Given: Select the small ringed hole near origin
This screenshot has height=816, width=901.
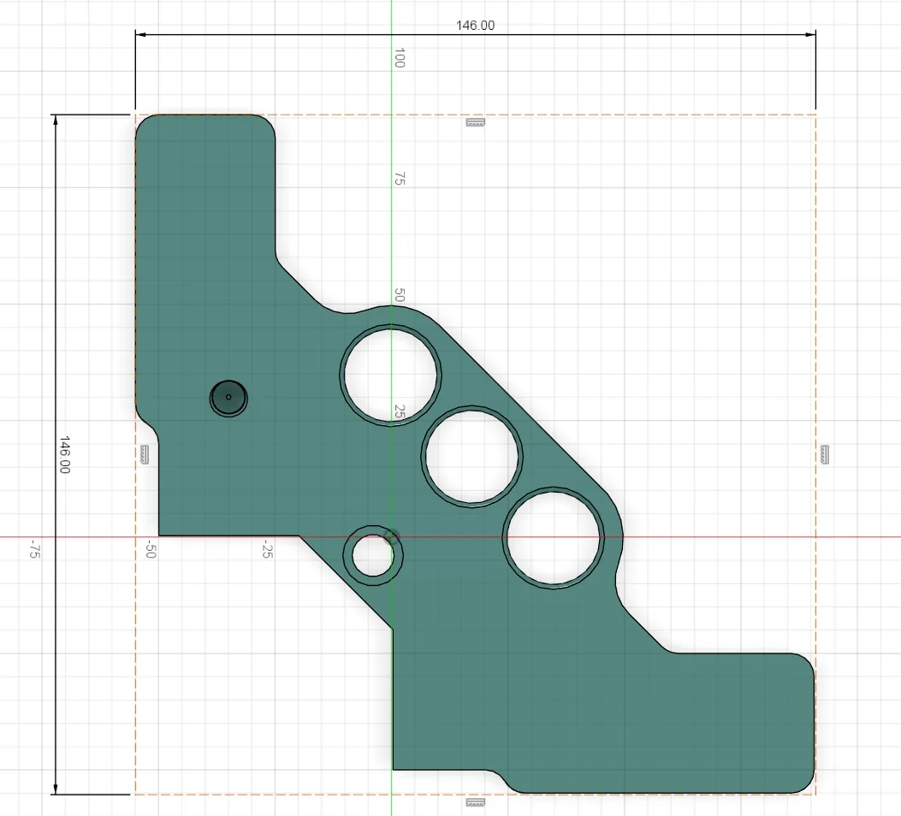Looking at the screenshot, I should (x=373, y=555).
